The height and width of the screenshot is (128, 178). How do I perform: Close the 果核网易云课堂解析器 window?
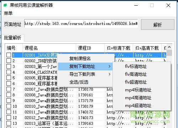point(168,5)
